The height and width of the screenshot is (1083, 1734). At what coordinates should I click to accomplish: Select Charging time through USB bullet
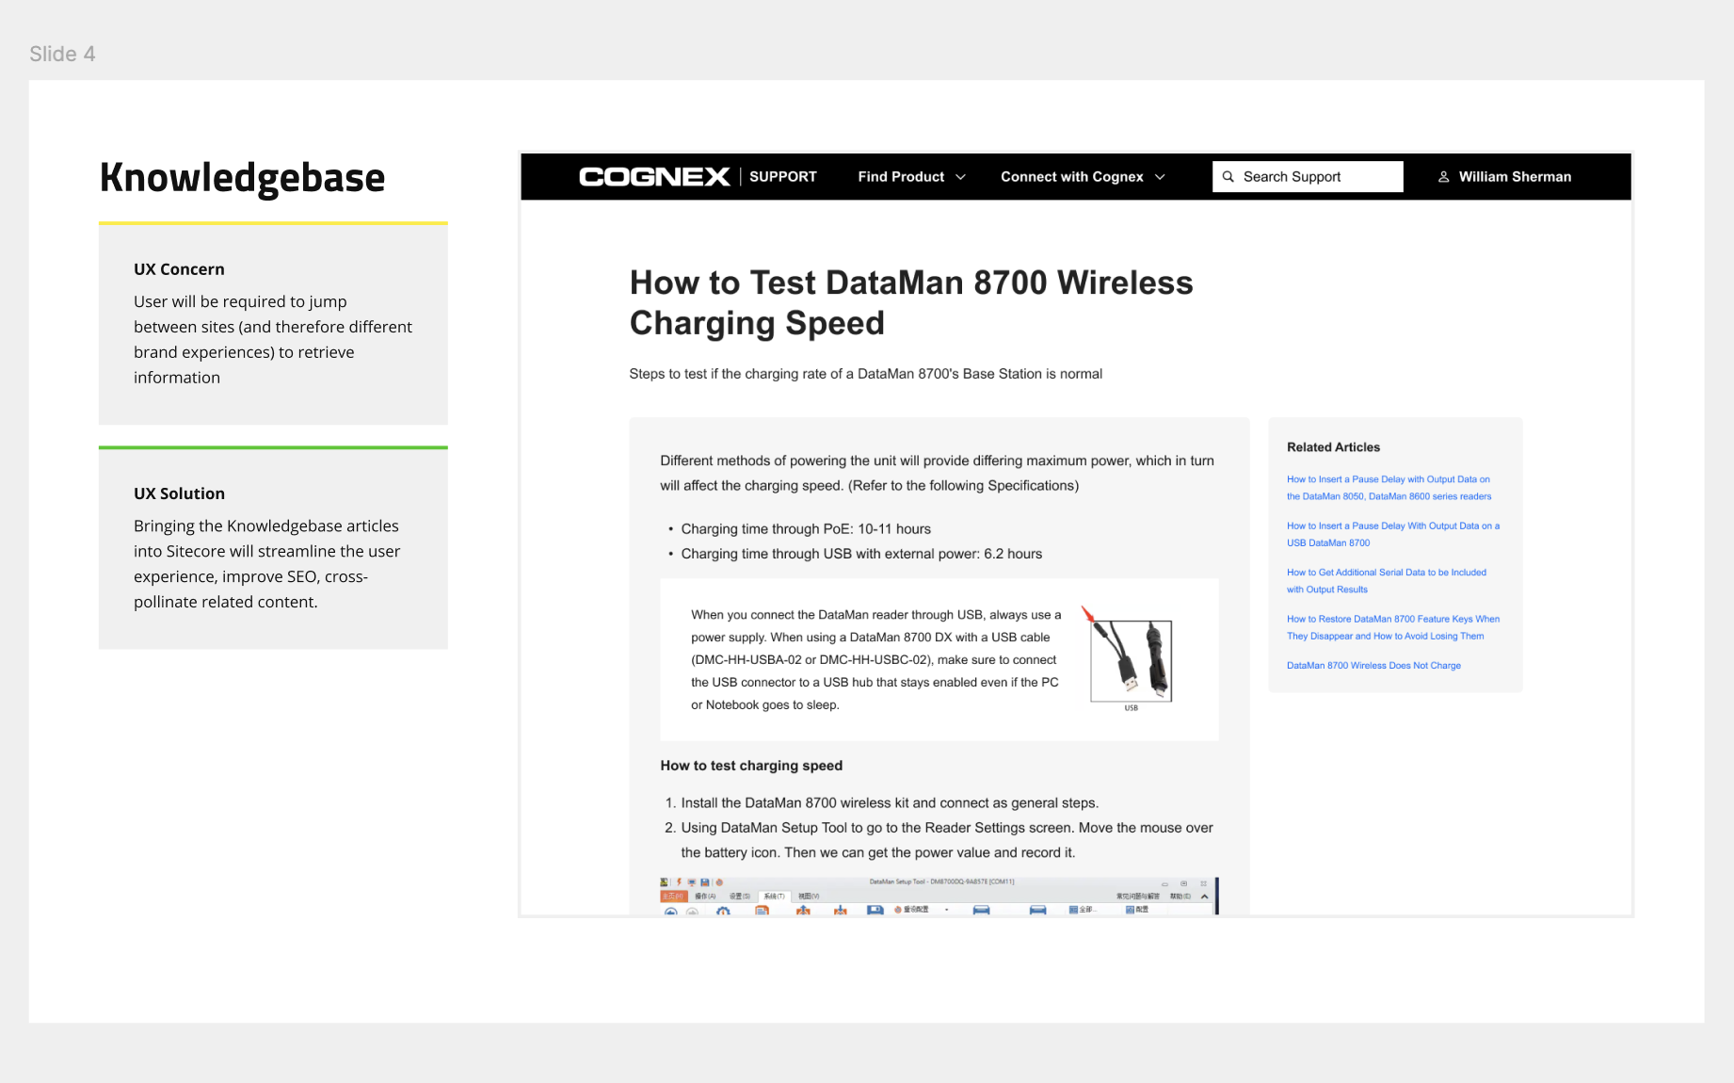coord(861,554)
